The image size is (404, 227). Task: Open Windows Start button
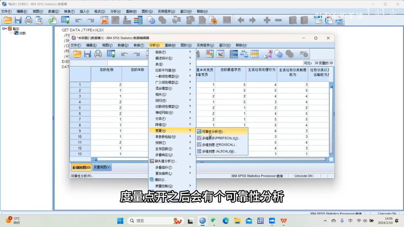120,221
